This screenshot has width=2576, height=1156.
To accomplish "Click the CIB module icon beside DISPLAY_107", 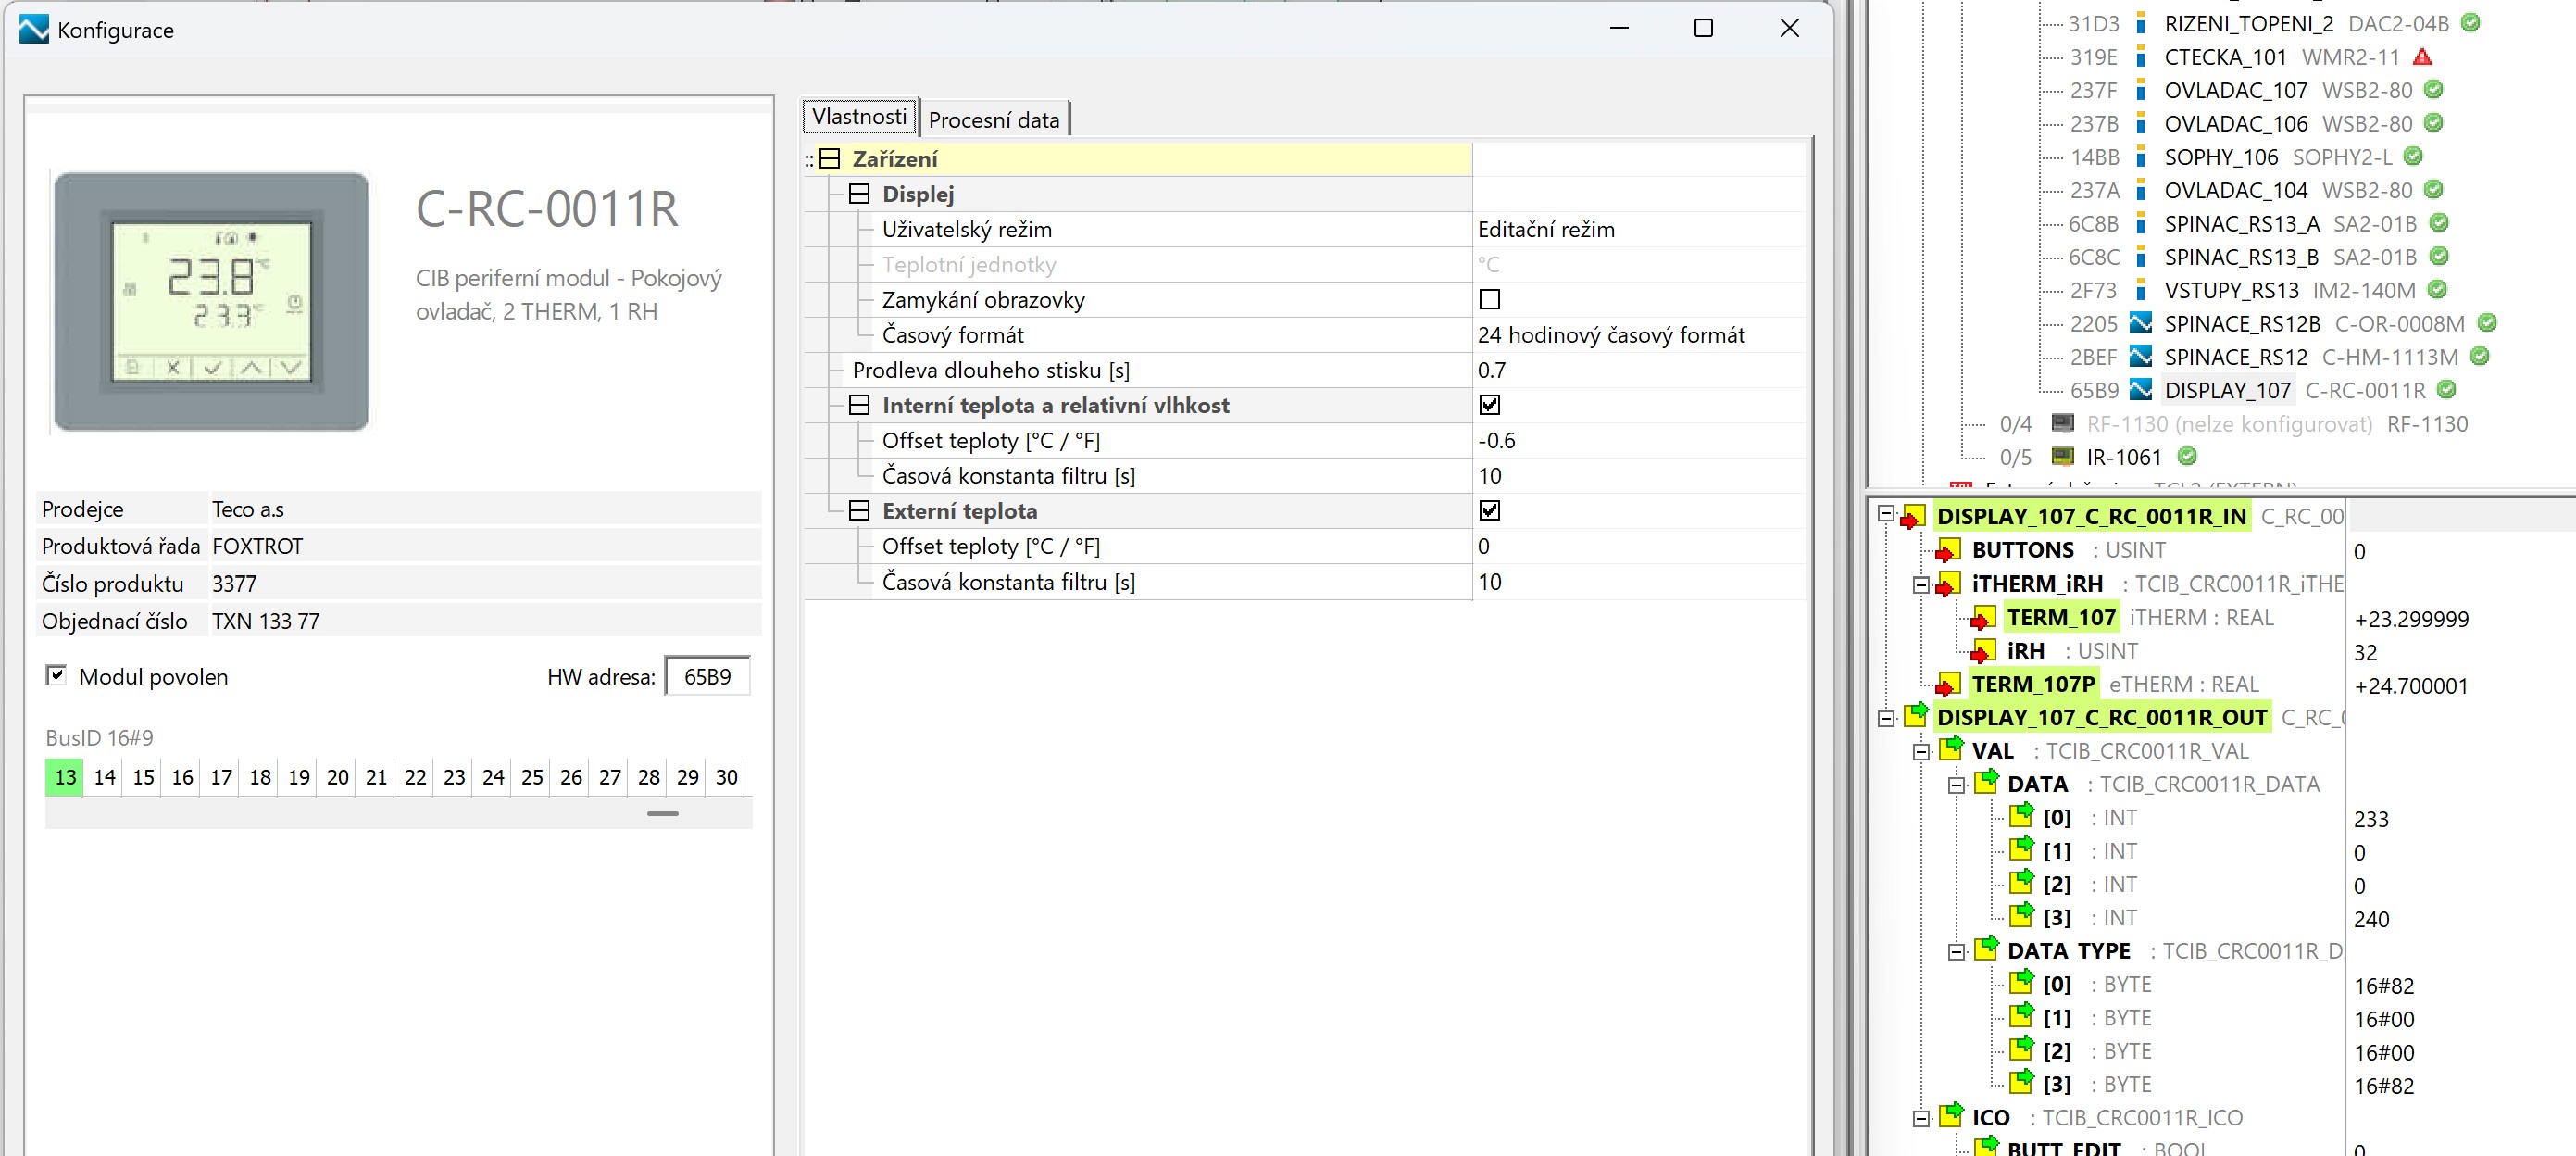I will (2141, 390).
